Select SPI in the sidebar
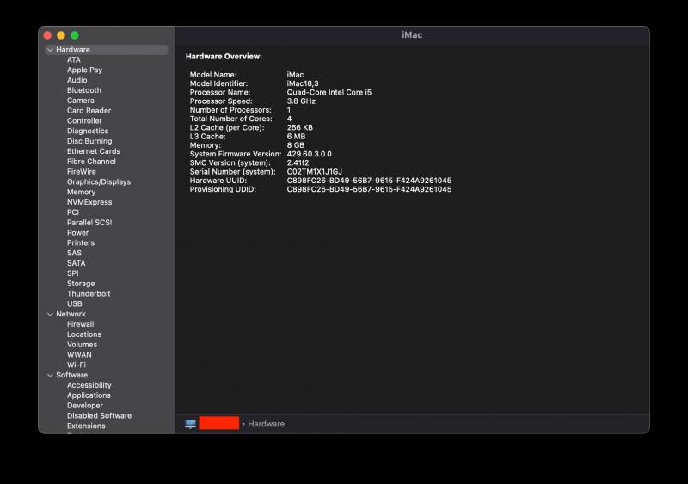This screenshot has width=688, height=484. click(72, 273)
